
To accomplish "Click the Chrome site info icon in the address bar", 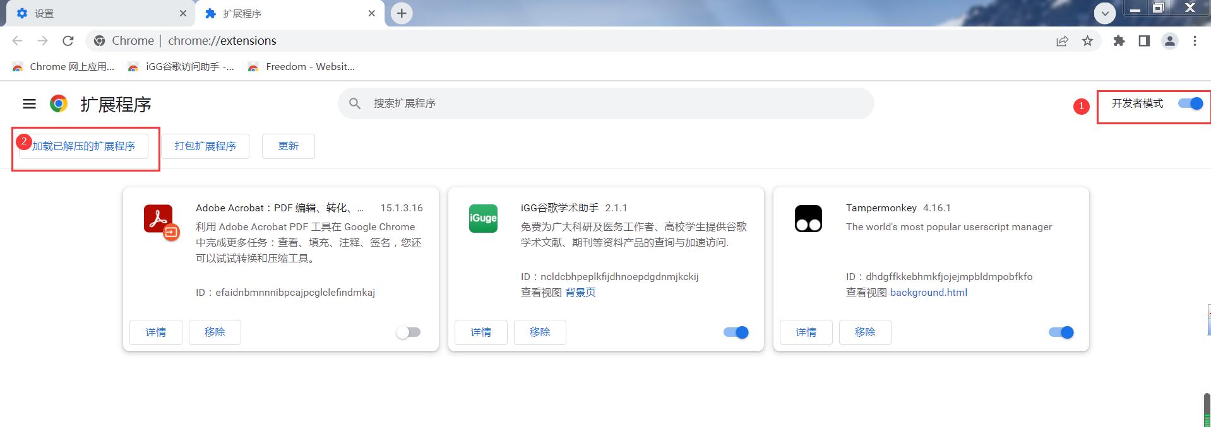I will 99,41.
